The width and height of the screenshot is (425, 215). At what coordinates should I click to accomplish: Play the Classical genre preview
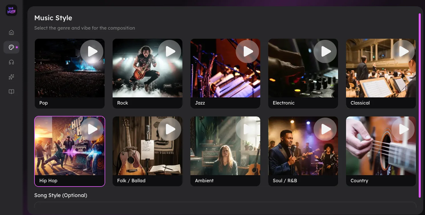403,52
